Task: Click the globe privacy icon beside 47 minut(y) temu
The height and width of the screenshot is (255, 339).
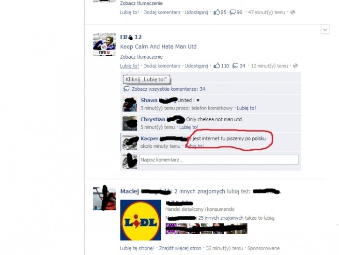Action: (293, 12)
